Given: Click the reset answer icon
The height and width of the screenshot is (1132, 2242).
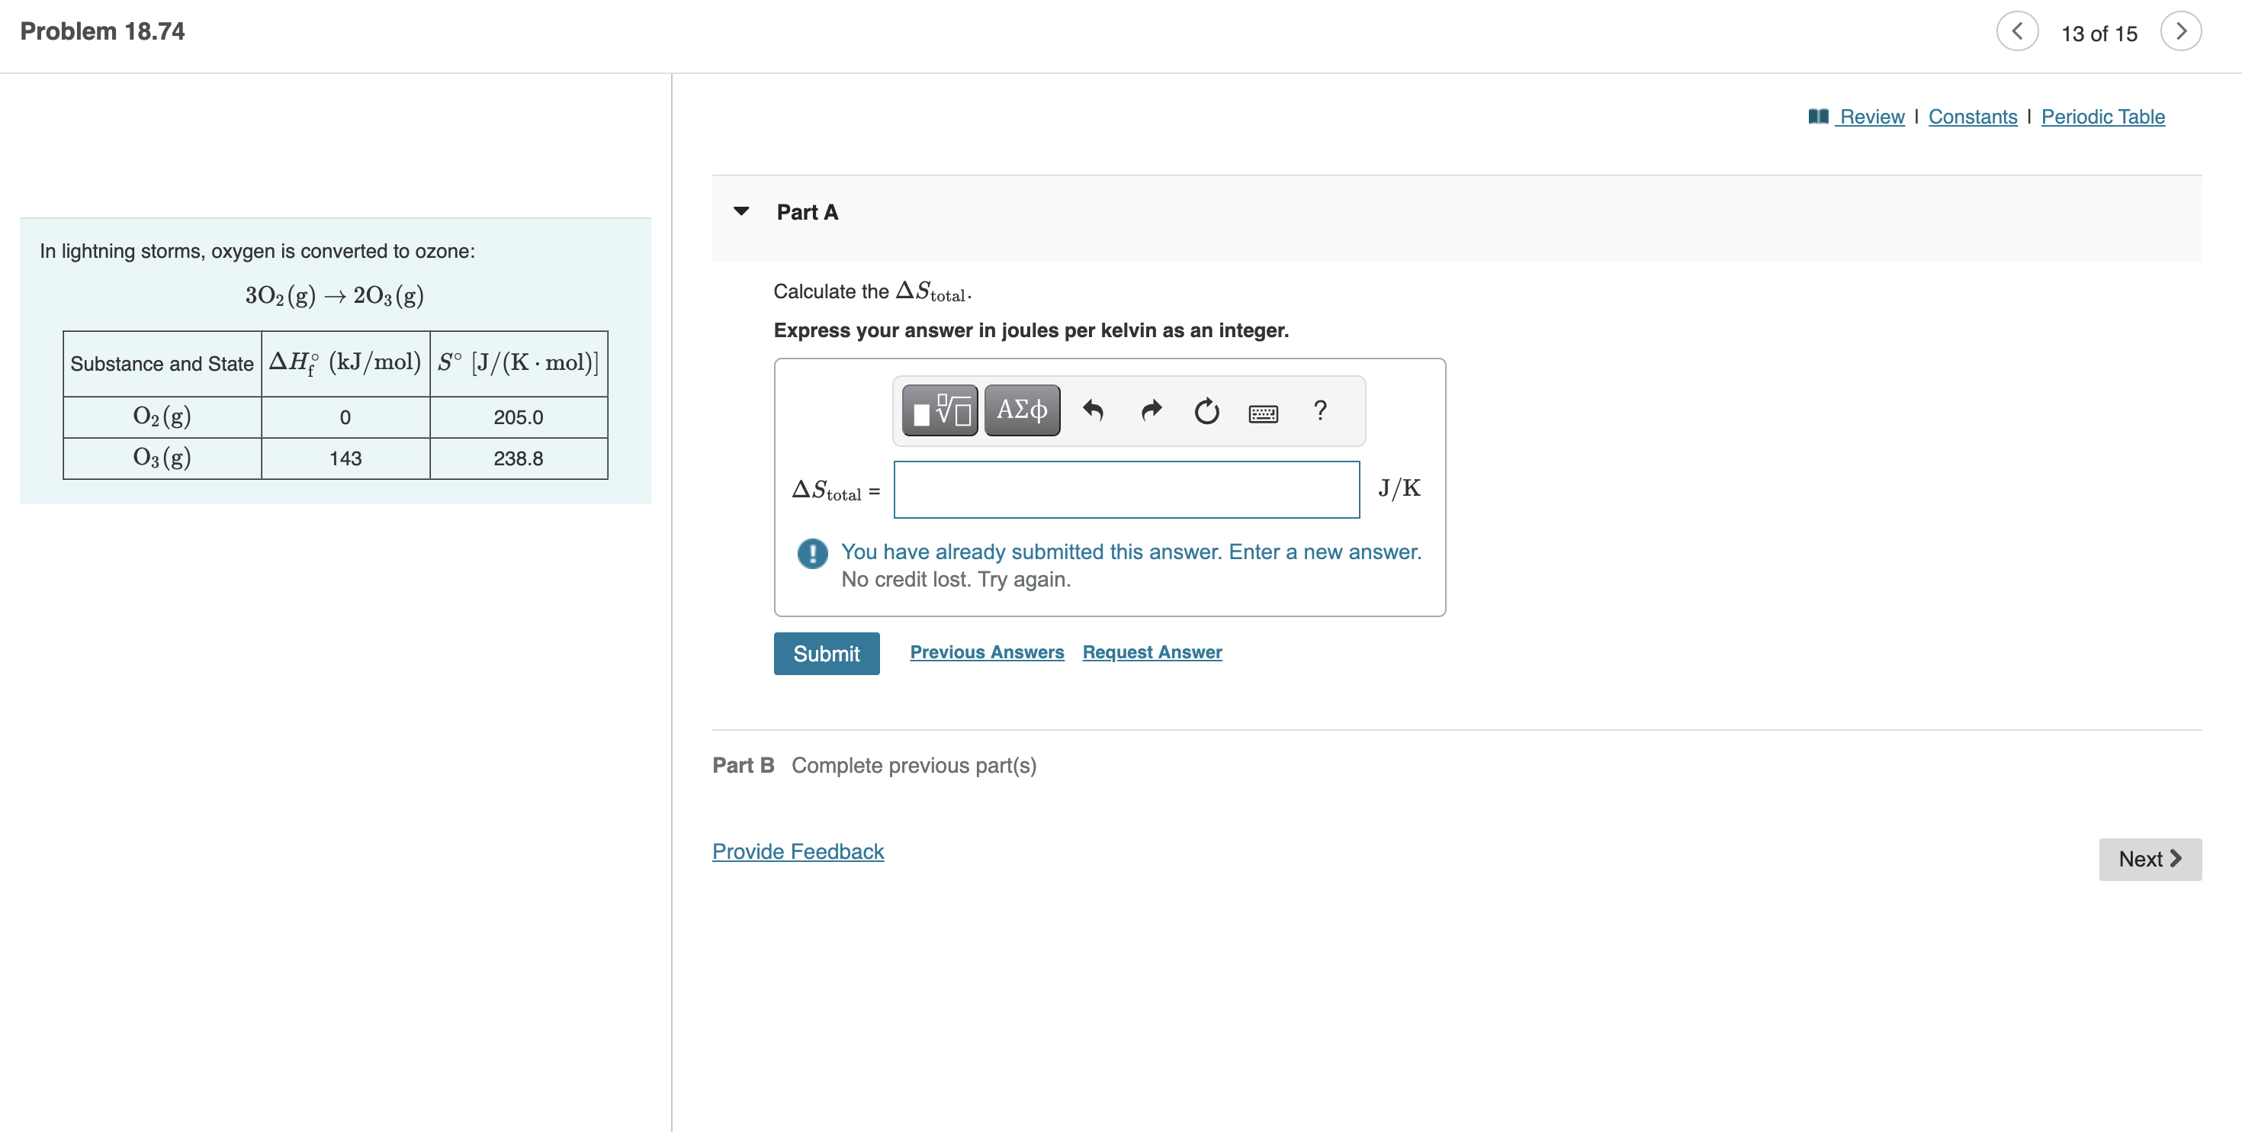Looking at the screenshot, I should point(1206,410).
